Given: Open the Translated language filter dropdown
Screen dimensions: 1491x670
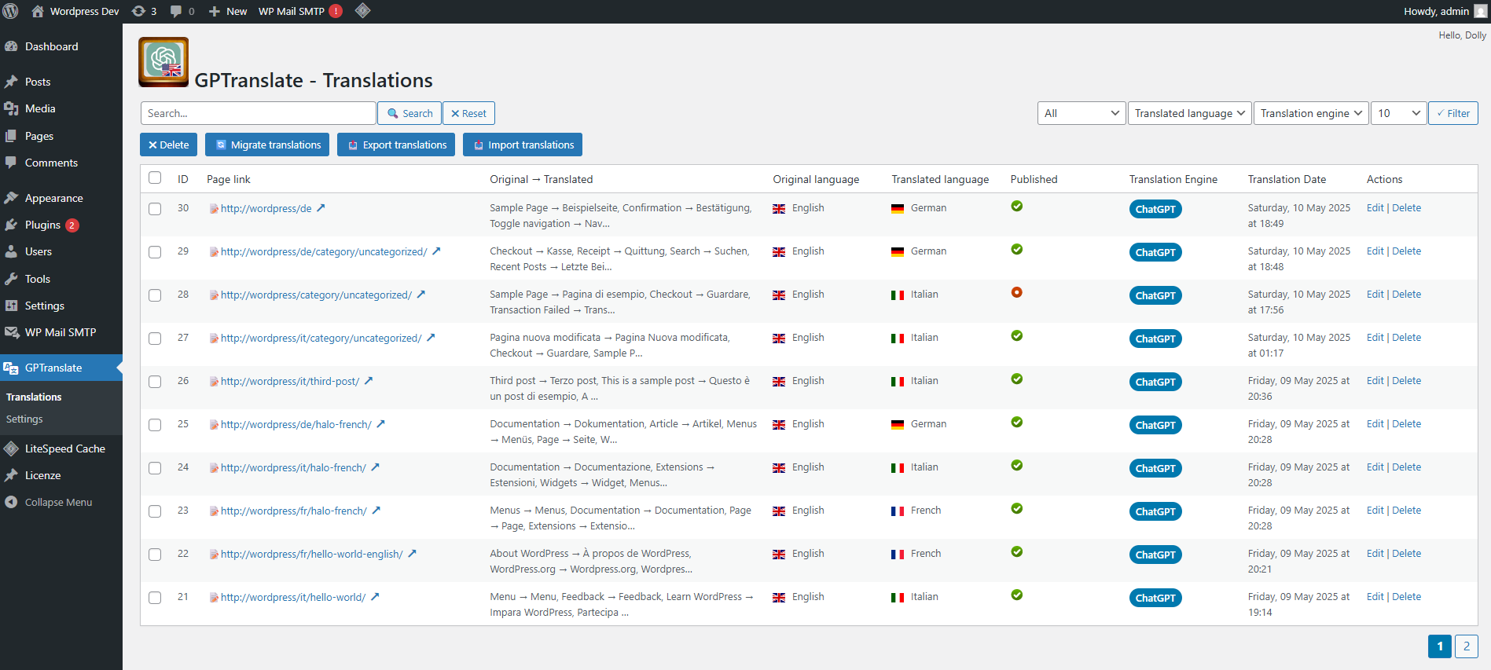Looking at the screenshot, I should (x=1189, y=113).
